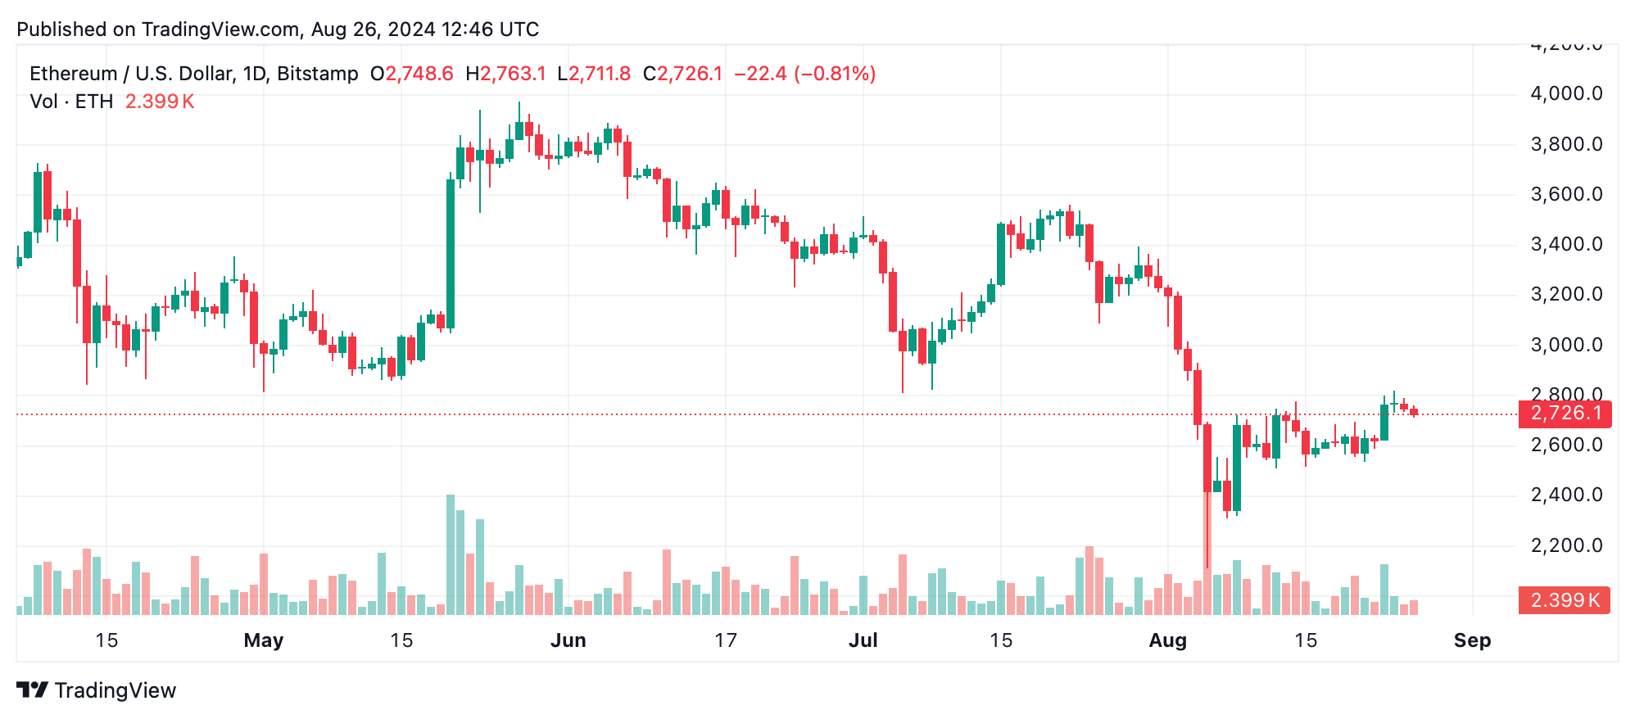1635x719 pixels.
Task: Click the TradingView logo icon
Action: pos(33,690)
